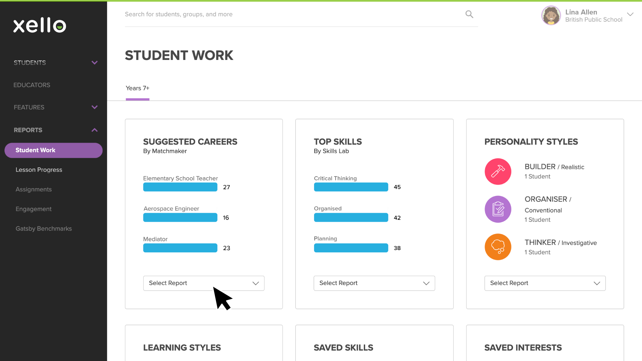Switch to the Years 7+ tab
Image resolution: width=642 pixels, height=361 pixels.
[137, 88]
